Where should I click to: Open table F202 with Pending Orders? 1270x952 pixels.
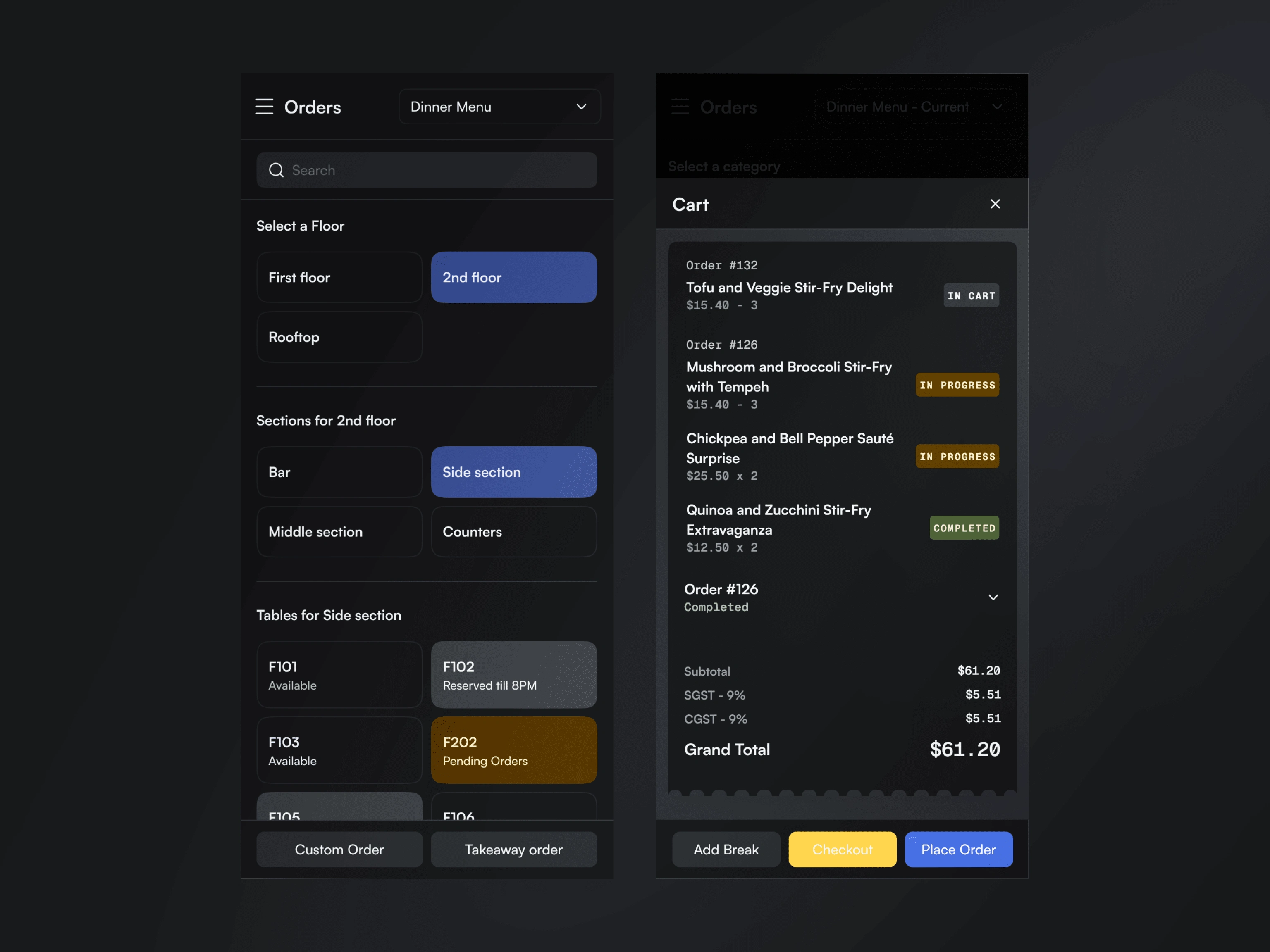(513, 750)
